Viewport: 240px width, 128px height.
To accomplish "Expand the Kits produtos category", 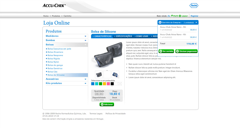I will pos(67,83).
